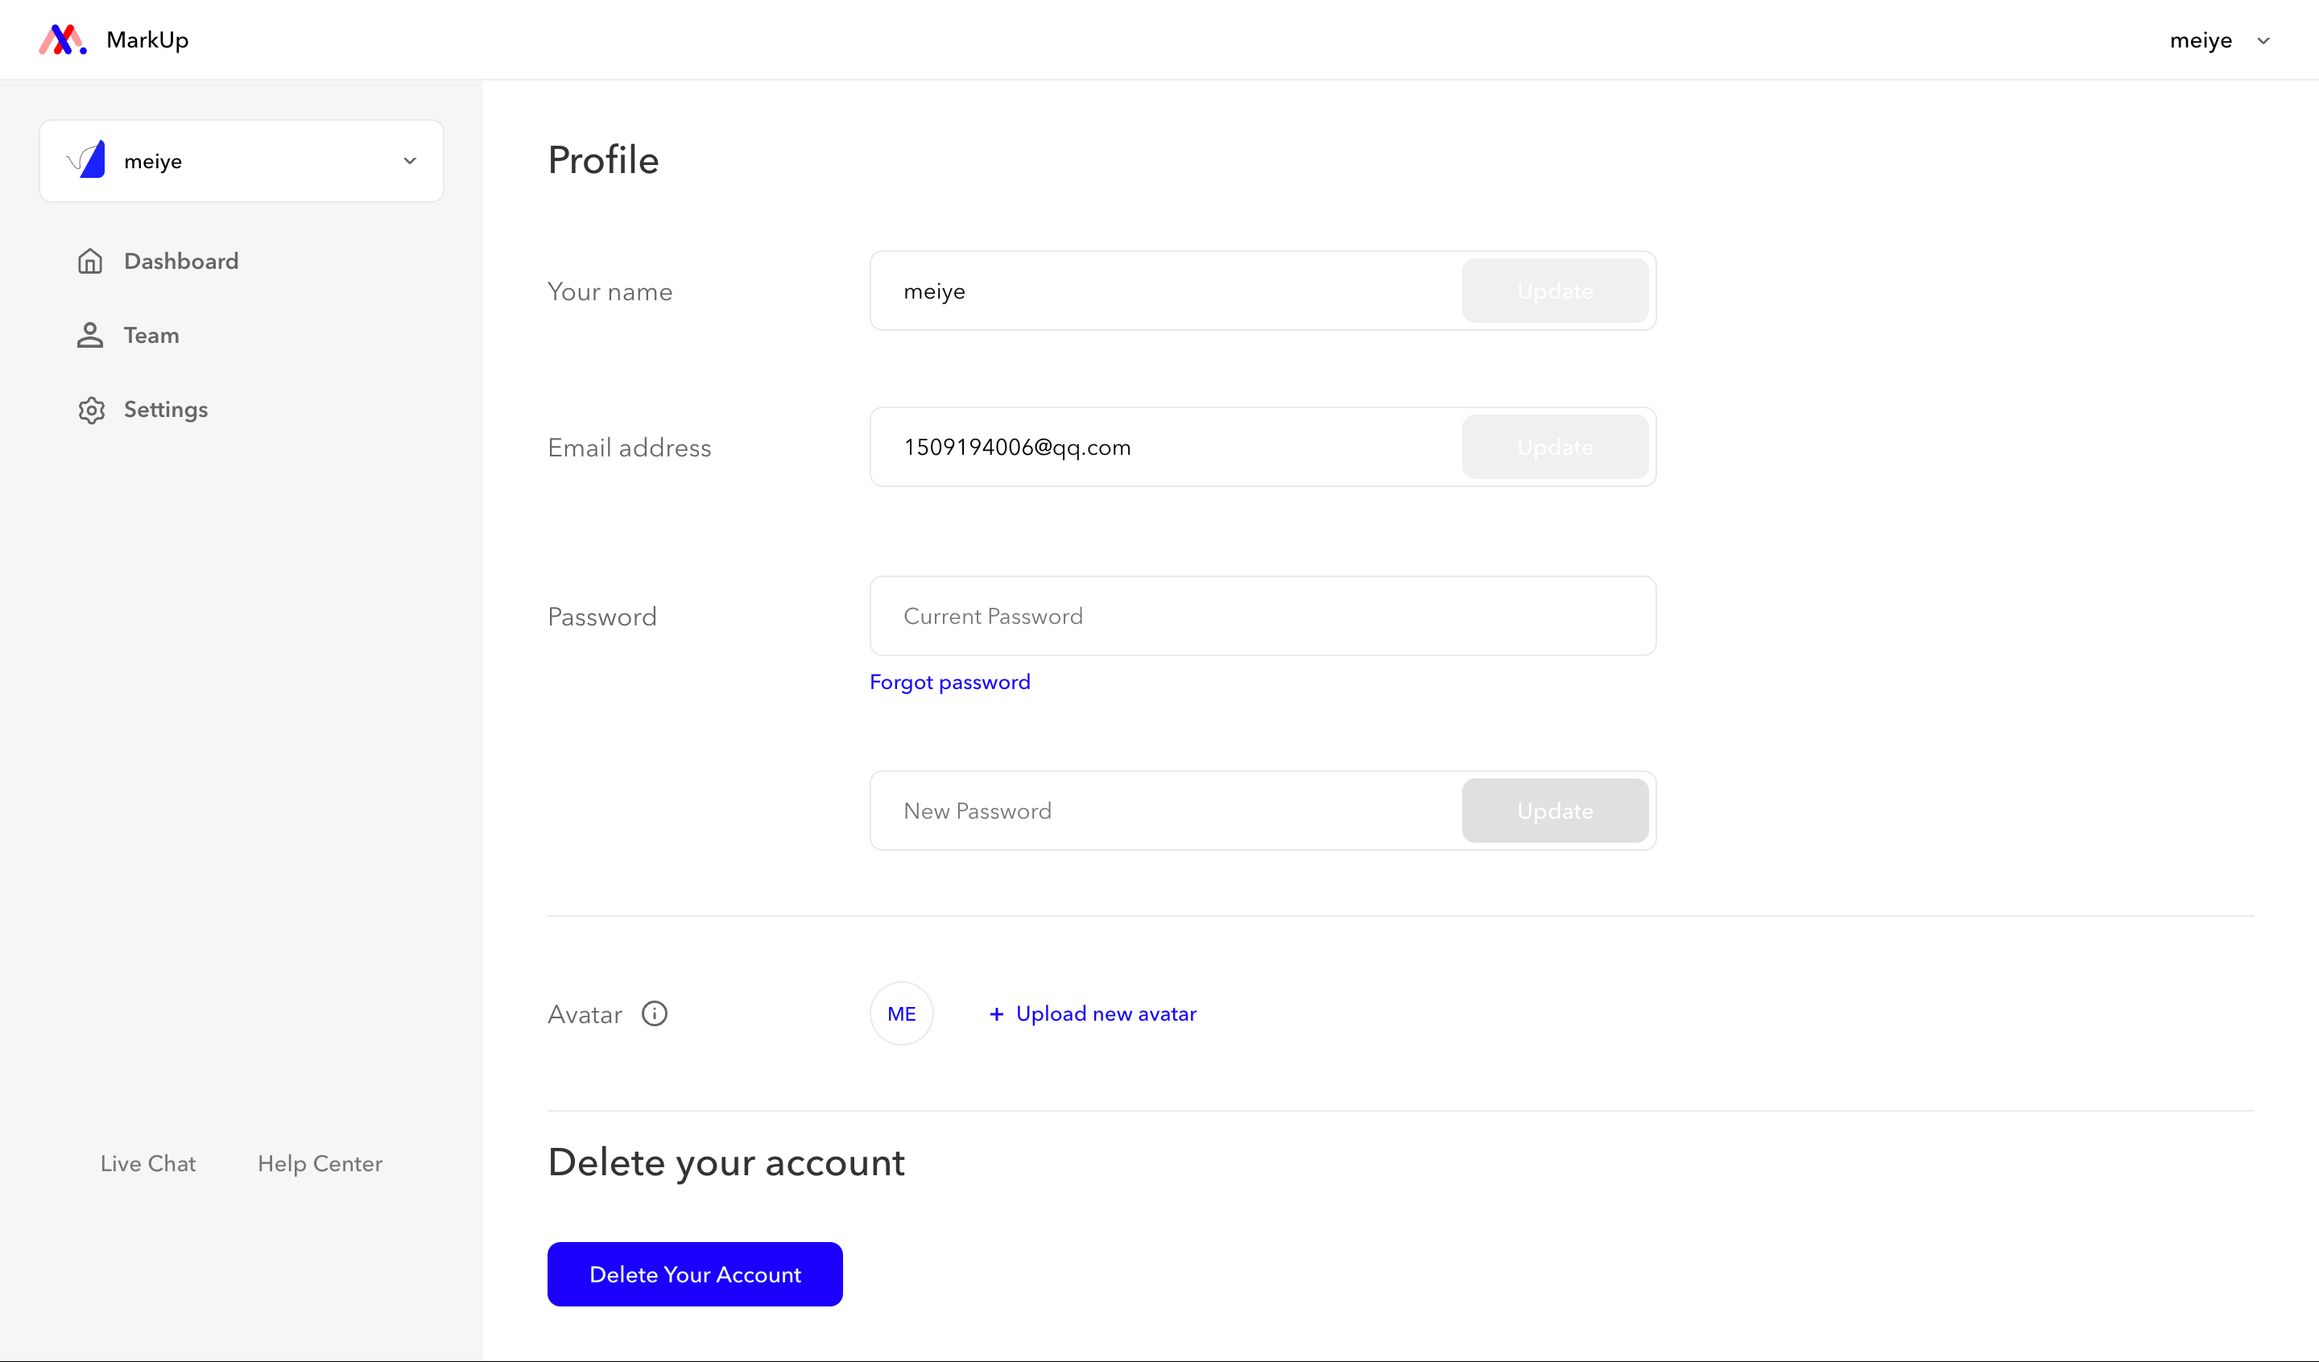Click the New Password input field
The image size is (2319, 1362).
1166,811
